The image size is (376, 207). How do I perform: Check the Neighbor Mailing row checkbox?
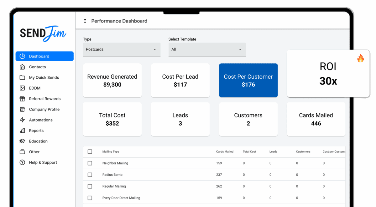point(90,163)
